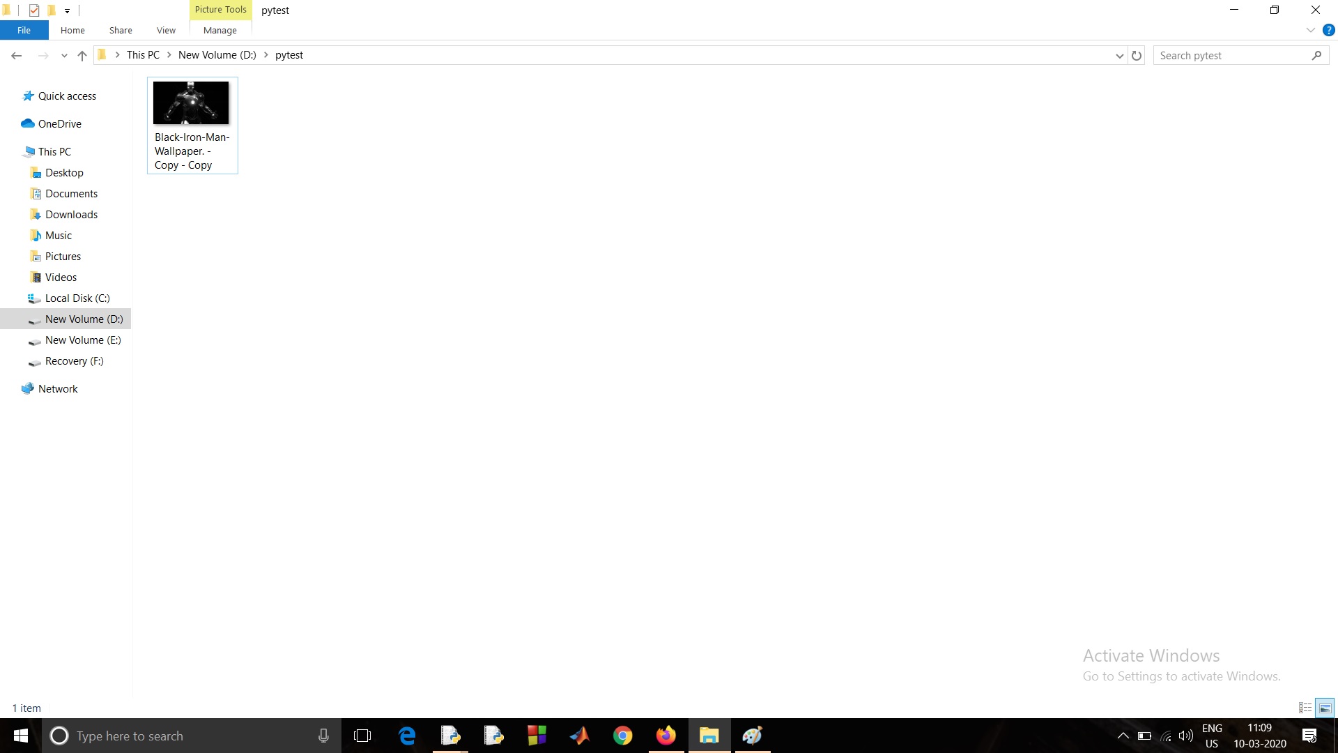Switch to the View ribbon tab

166,30
